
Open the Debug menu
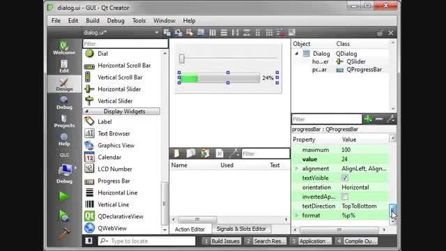(116, 20)
